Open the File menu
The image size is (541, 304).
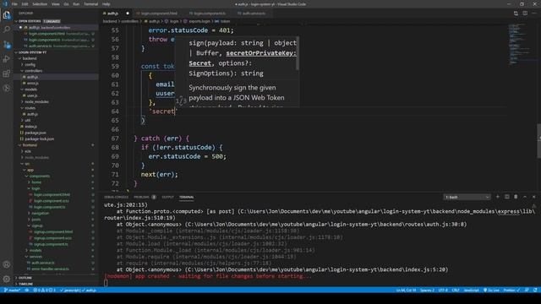[14, 4]
